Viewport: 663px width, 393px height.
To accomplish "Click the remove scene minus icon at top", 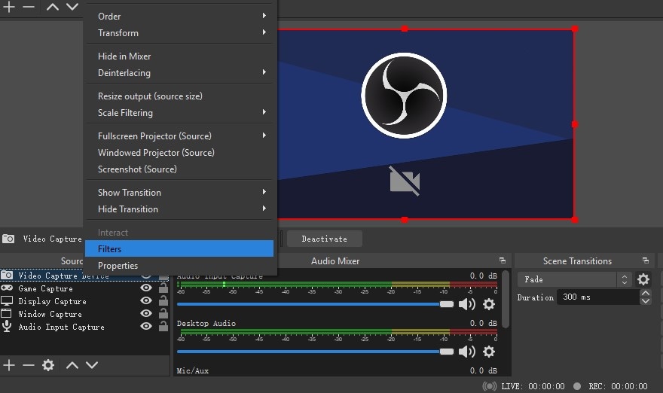I will pyautogui.click(x=29, y=7).
